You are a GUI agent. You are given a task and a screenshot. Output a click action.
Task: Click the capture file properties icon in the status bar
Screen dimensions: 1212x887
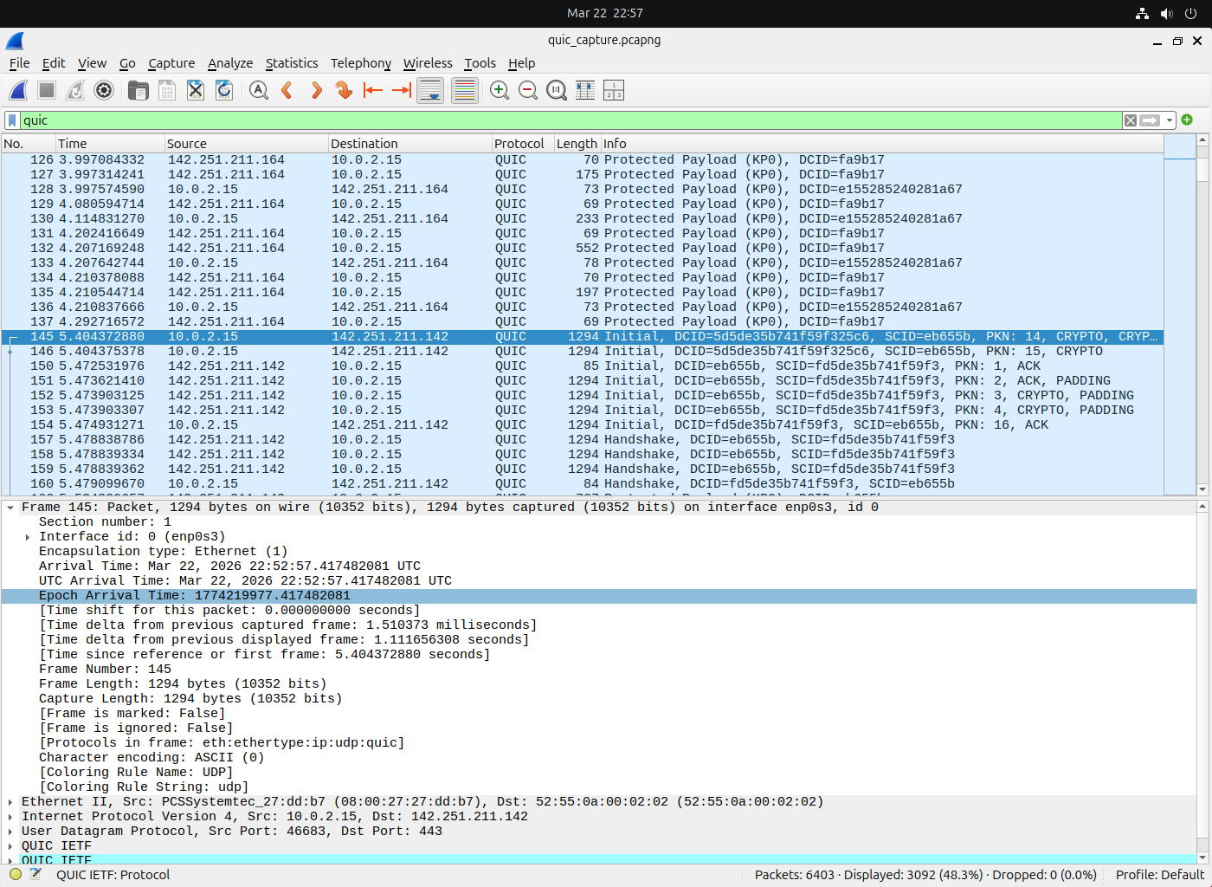point(35,875)
